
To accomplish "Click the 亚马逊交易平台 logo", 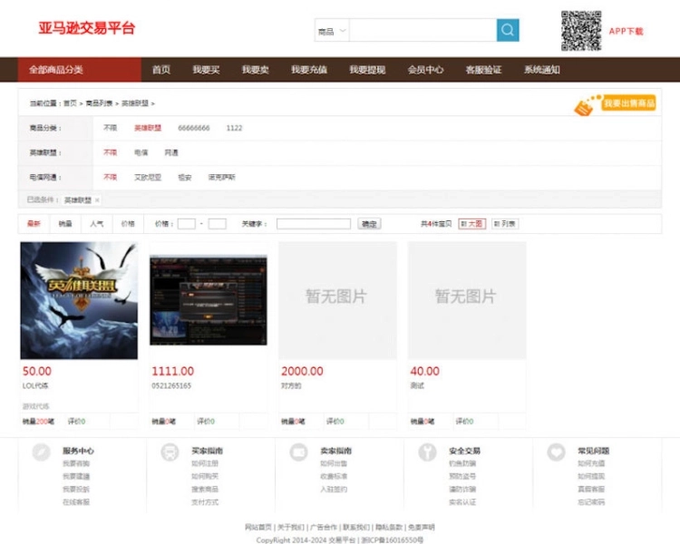I will pyautogui.click(x=87, y=28).
